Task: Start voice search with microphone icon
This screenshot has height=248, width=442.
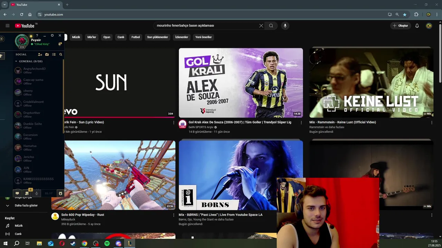Action: (x=285, y=25)
